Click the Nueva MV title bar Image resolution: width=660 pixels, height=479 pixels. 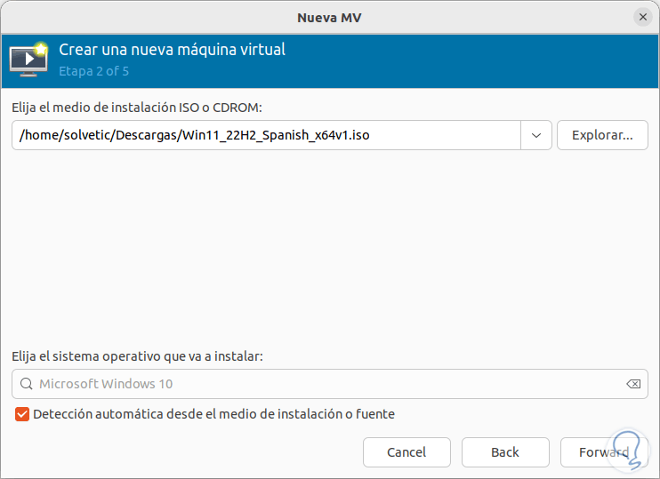pyautogui.click(x=329, y=17)
